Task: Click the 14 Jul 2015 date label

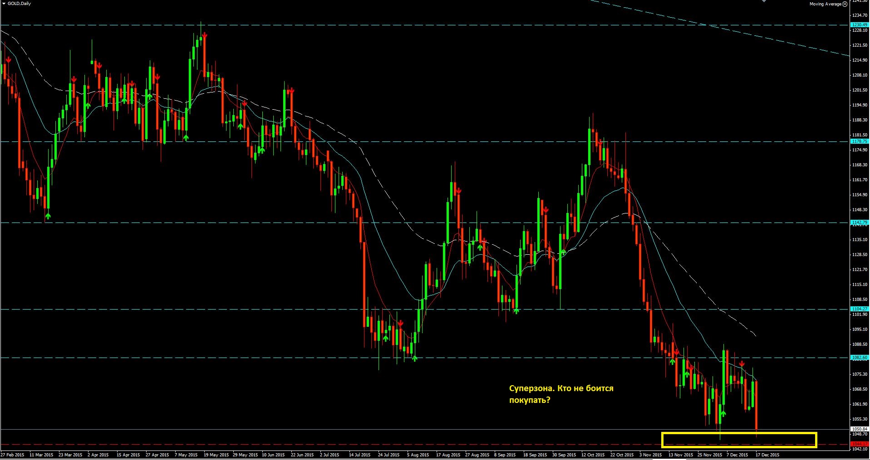Action: (360, 455)
